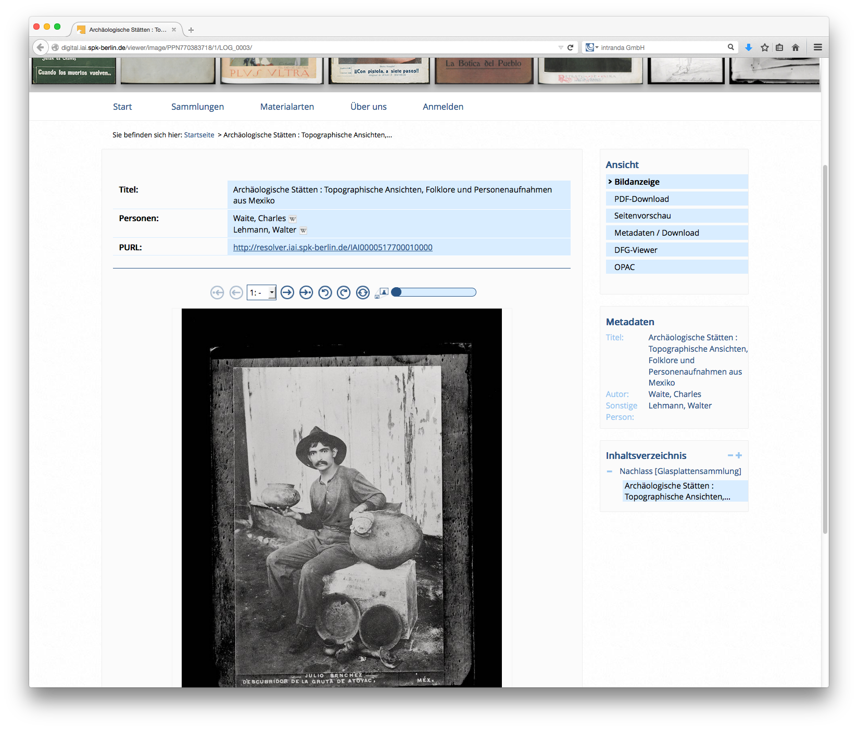The image size is (858, 729).
Task: Open URL history dropdown arrow
Action: pyautogui.click(x=561, y=47)
